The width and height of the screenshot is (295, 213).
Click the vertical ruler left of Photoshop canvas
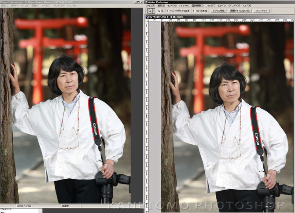tap(147, 117)
